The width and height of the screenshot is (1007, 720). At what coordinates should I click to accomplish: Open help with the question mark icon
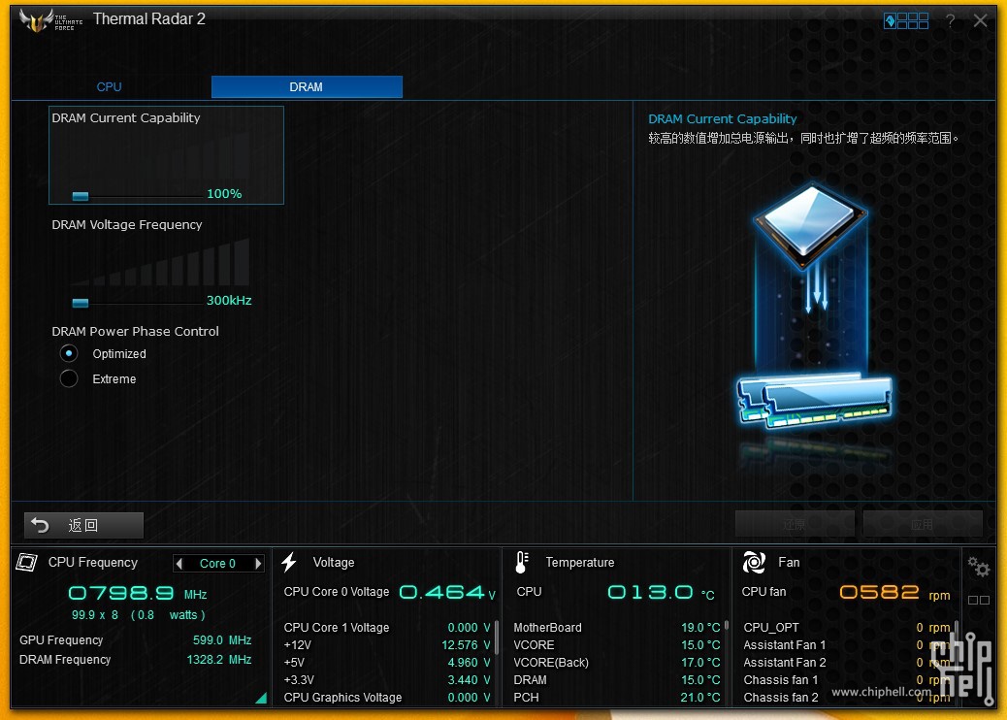point(950,21)
